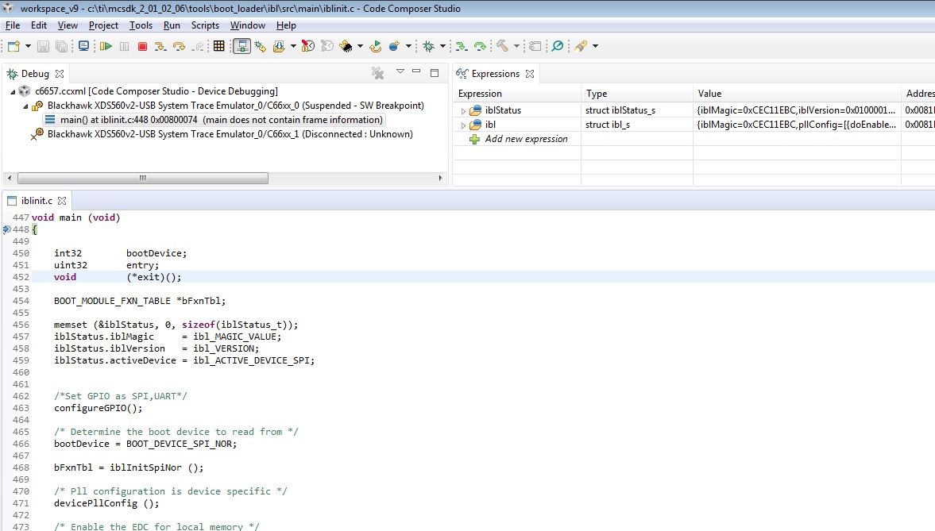Open the New file dropdown arrow
This screenshot has width=935, height=531.
[x=28, y=47]
